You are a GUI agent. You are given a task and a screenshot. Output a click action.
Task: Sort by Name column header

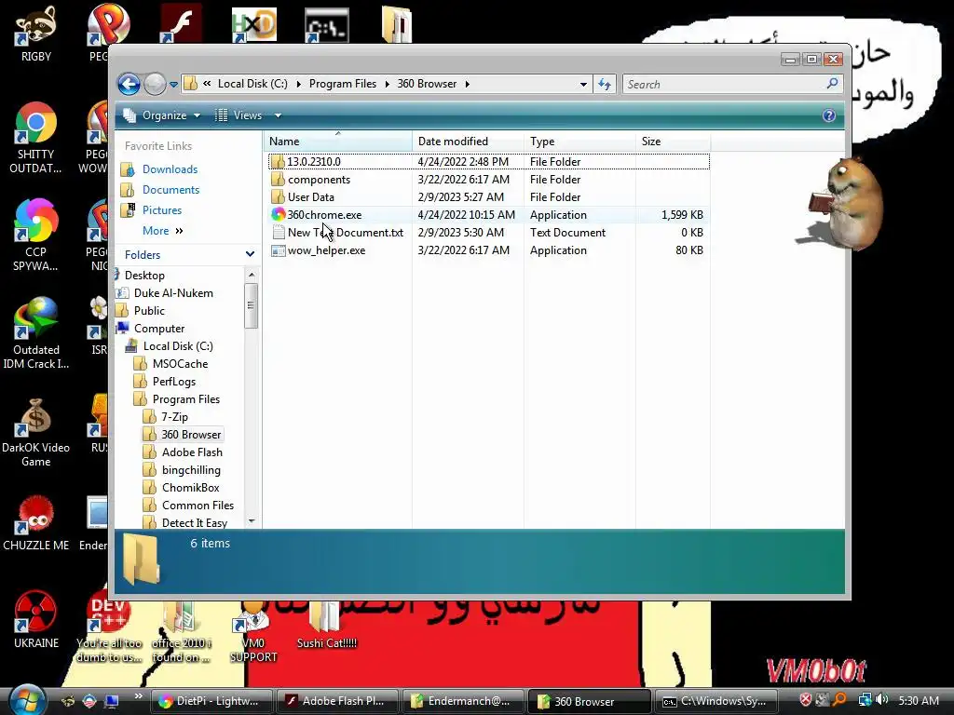[337, 142]
